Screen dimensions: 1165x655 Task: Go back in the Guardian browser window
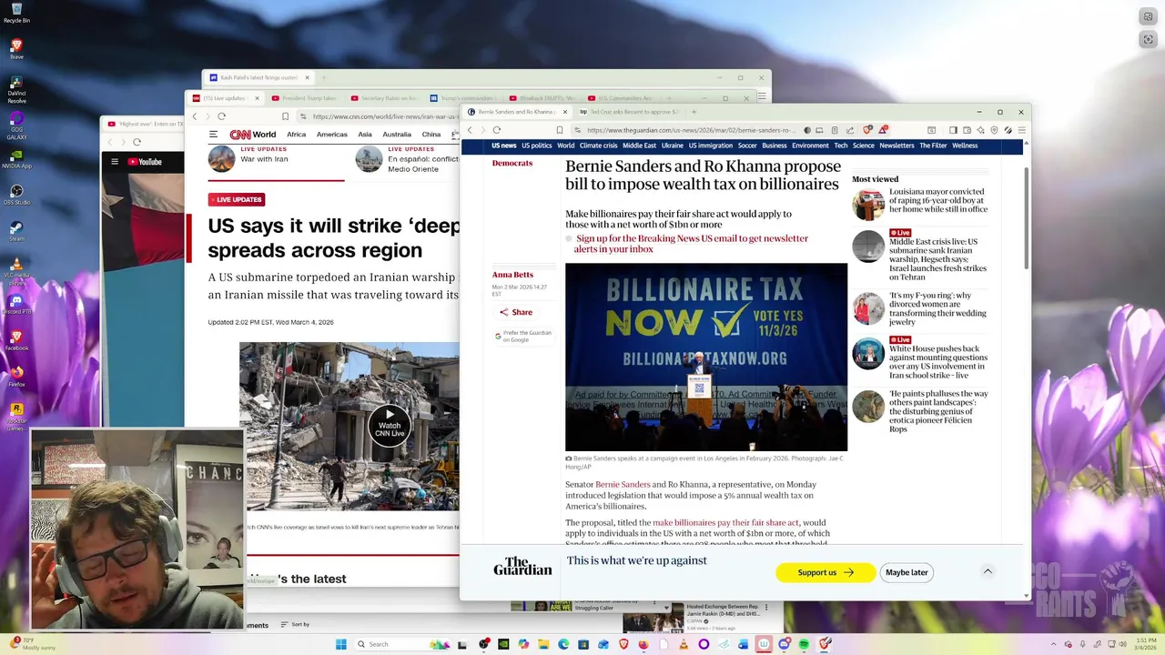tap(470, 130)
